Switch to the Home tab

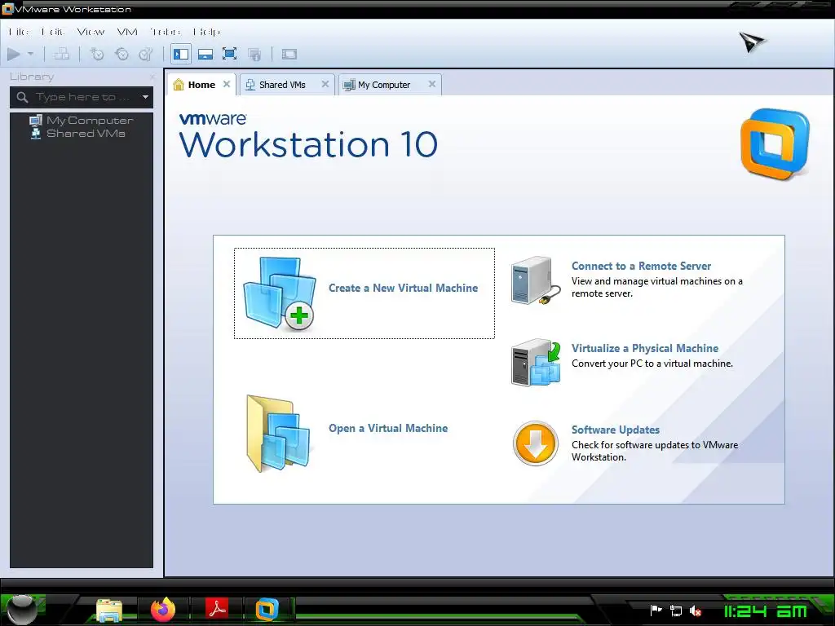(201, 85)
